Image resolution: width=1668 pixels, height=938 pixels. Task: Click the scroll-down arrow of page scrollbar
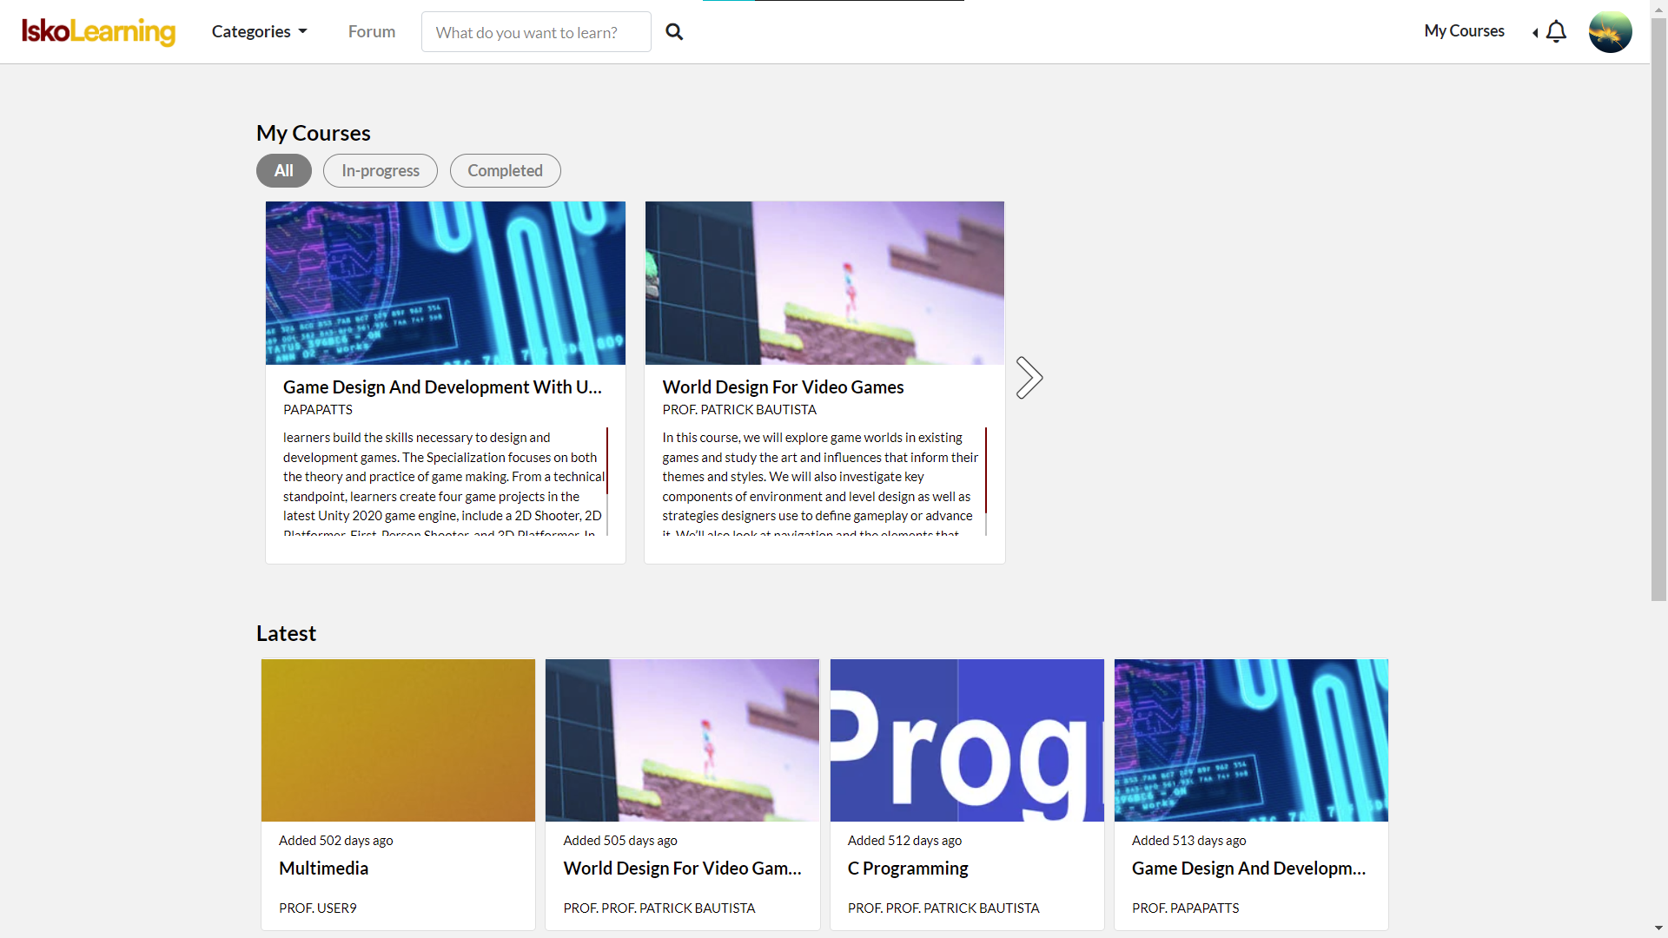click(x=1659, y=928)
